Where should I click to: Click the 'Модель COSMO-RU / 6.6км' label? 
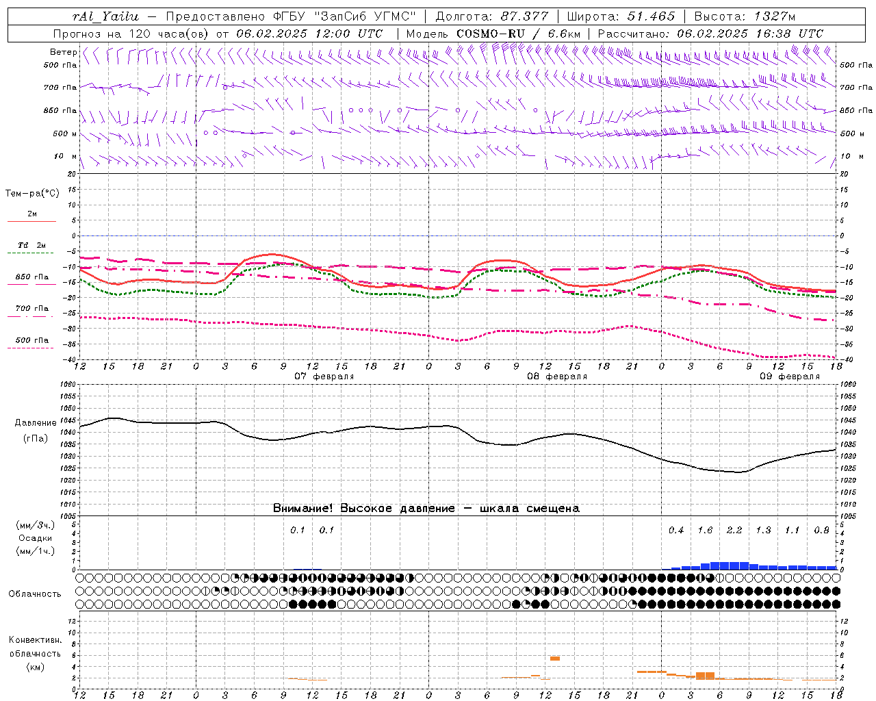(x=493, y=34)
